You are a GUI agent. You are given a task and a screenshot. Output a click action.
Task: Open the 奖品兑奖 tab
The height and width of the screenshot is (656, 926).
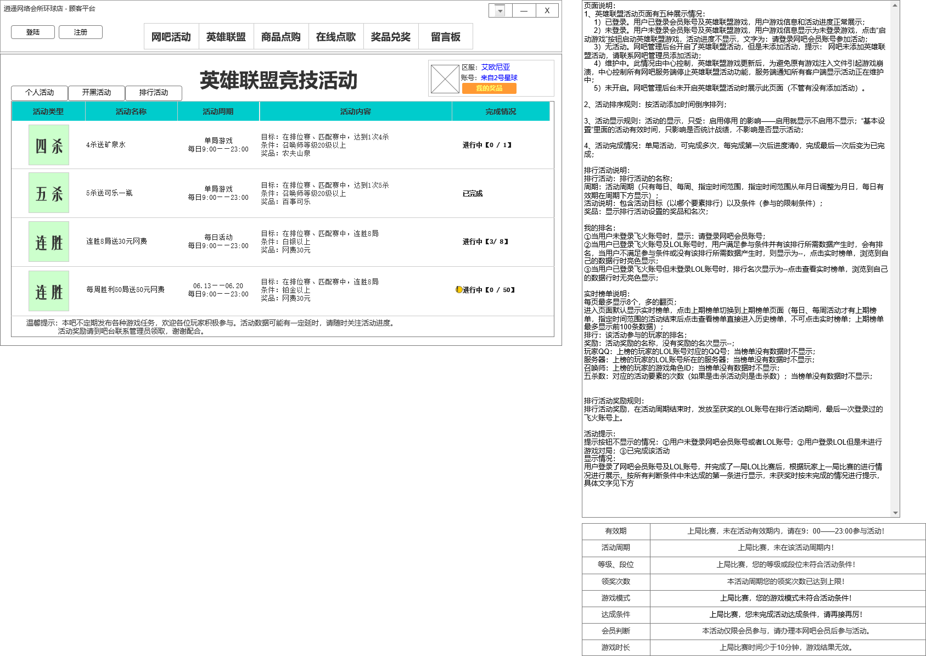click(x=391, y=37)
